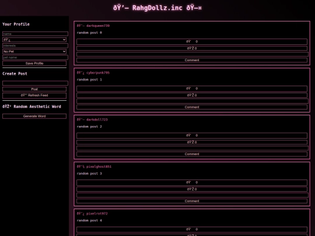Click the text 'random post 1'
Screen dimensions: 315x236
click(89, 80)
